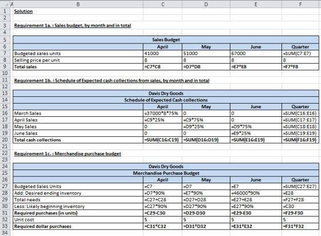Click the cell containing 41000
Image resolution: width=321 pixels, height=236 pixels.
(x=163, y=53)
